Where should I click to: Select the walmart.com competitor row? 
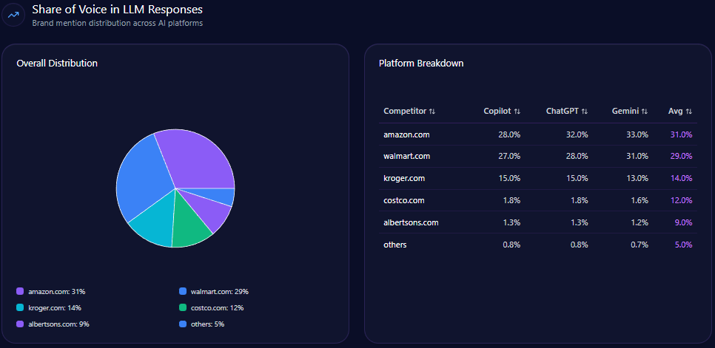[x=406, y=156]
